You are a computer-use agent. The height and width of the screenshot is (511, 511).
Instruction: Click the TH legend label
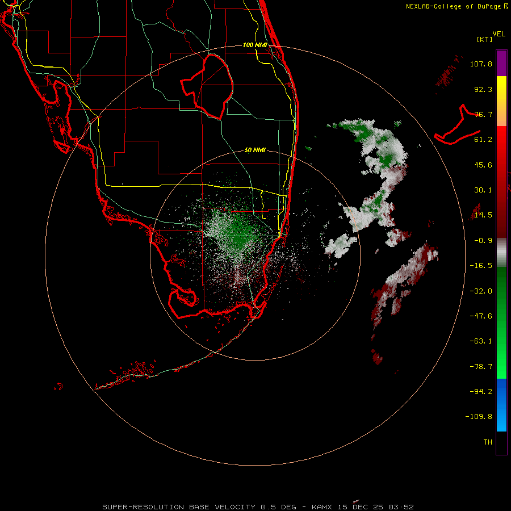pyautogui.click(x=488, y=442)
